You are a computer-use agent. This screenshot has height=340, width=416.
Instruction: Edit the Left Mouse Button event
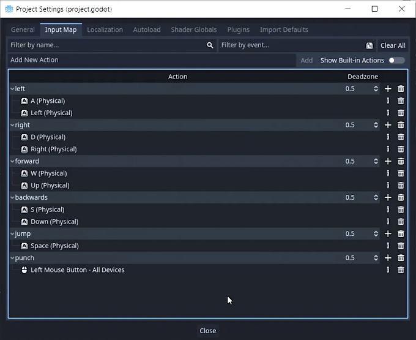coord(388,270)
